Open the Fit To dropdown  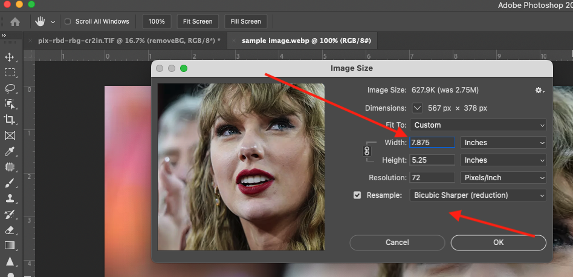(477, 125)
